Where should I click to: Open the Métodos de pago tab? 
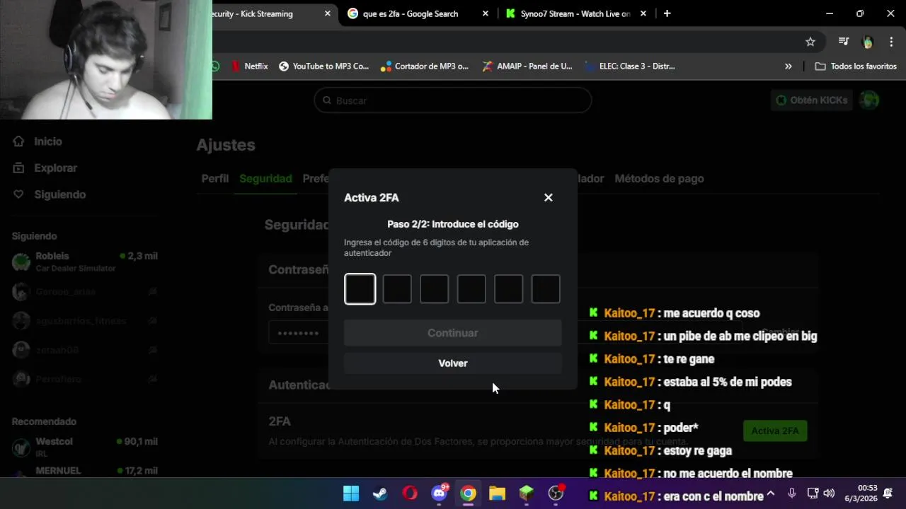point(659,179)
